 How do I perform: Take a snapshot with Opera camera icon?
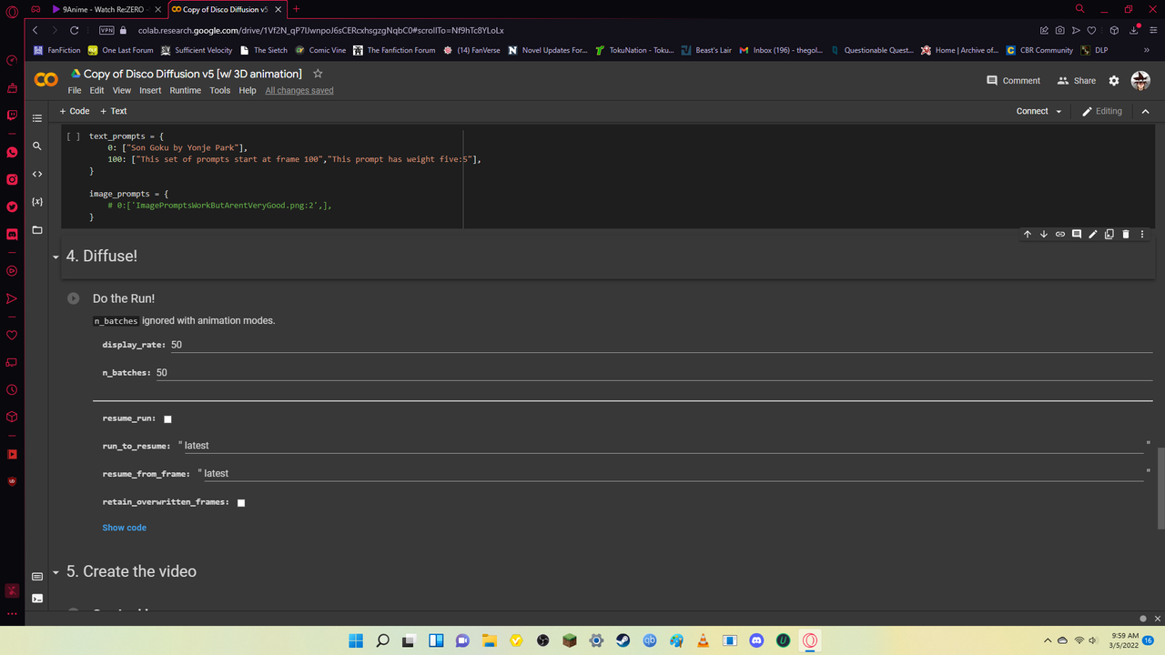1059,30
